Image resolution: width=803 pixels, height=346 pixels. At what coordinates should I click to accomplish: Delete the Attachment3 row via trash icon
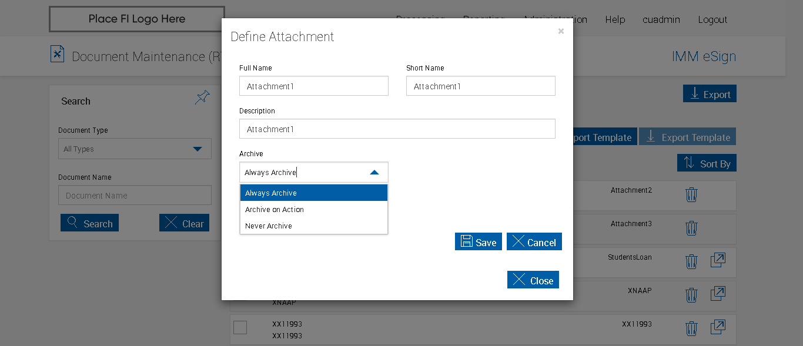[x=691, y=228]
